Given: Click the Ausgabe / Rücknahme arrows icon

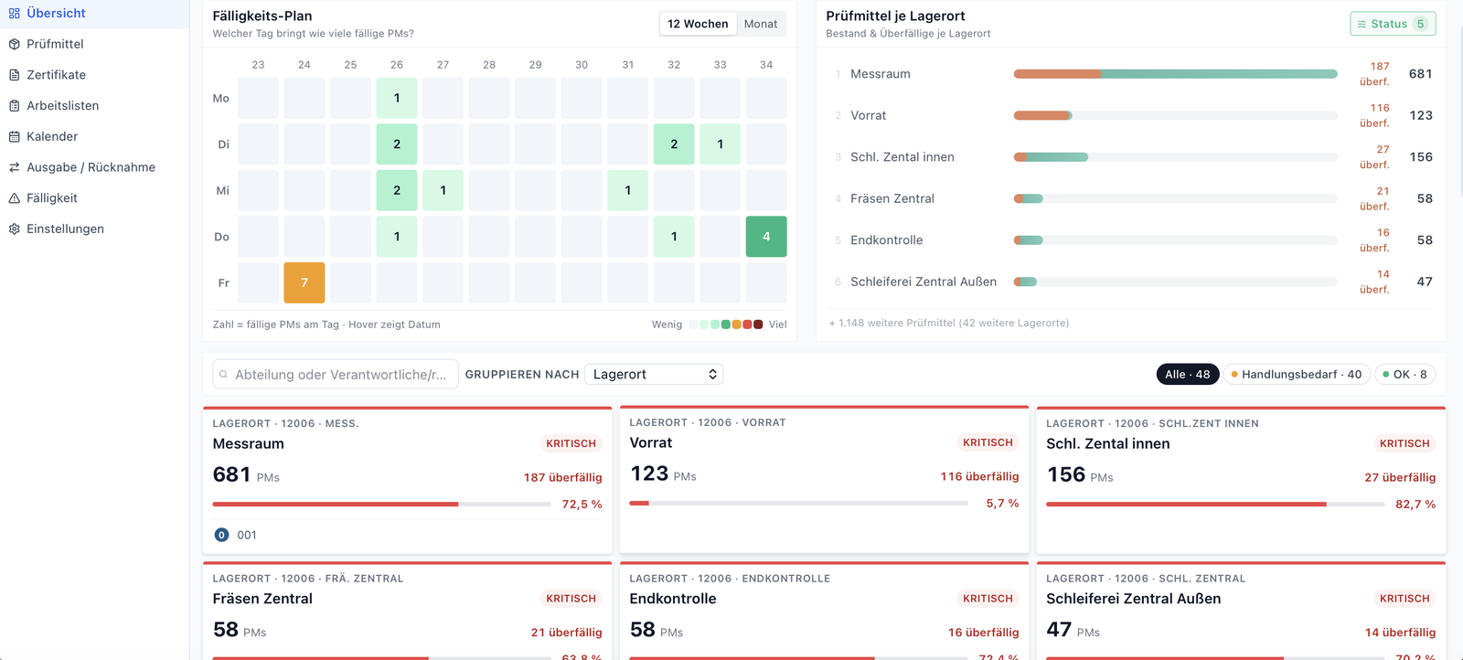Looking at the screenshot, I should click(x=14, y=167).
